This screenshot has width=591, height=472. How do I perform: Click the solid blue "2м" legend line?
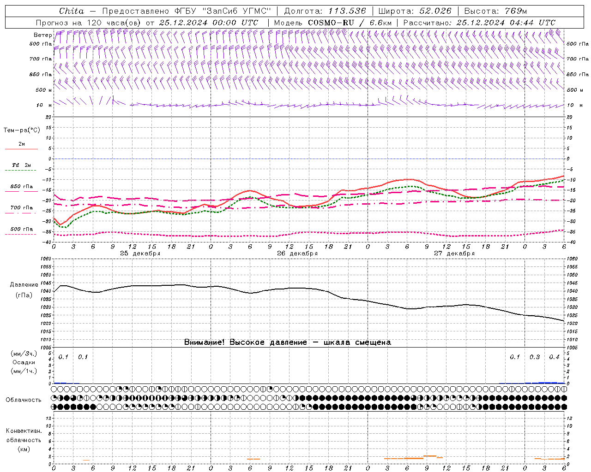pos(21,149)
